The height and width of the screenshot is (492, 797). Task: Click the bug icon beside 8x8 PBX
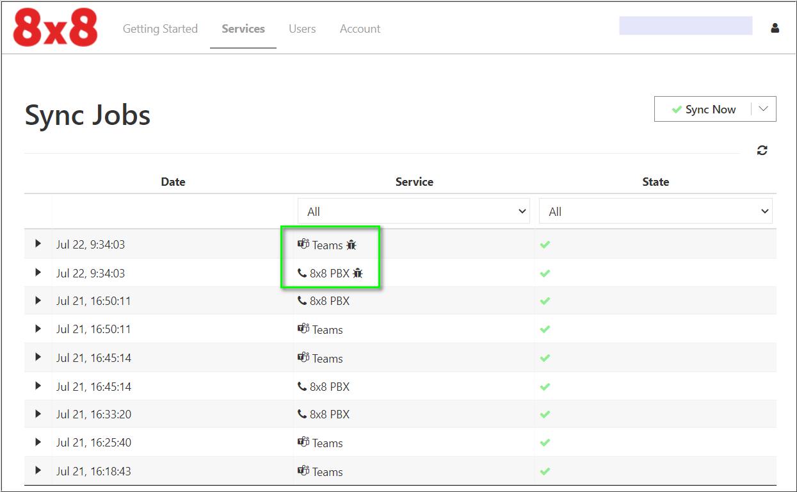coord(358,274)
